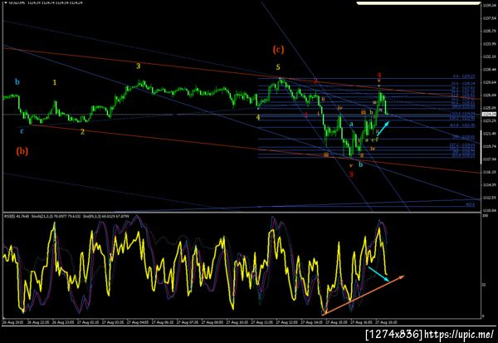
Task: Click the RSI(5) indicator label
Action: (x=17, y=216)
